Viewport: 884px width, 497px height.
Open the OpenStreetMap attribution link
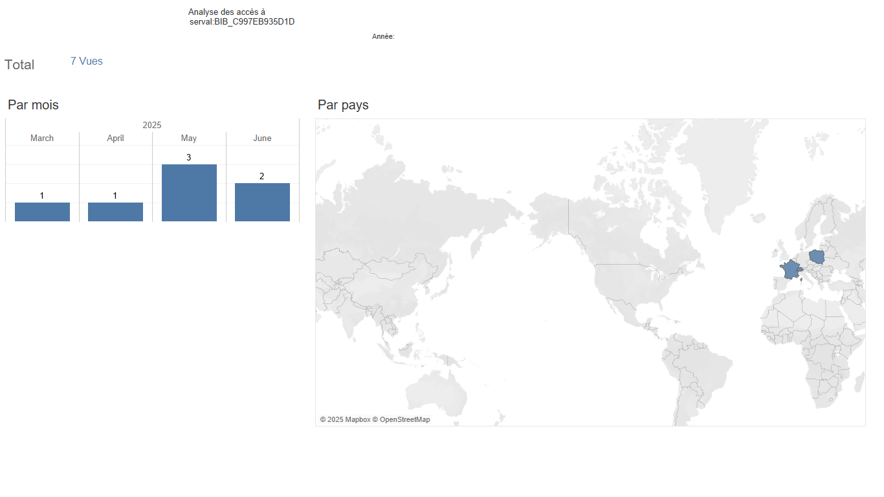pos(401,419)
